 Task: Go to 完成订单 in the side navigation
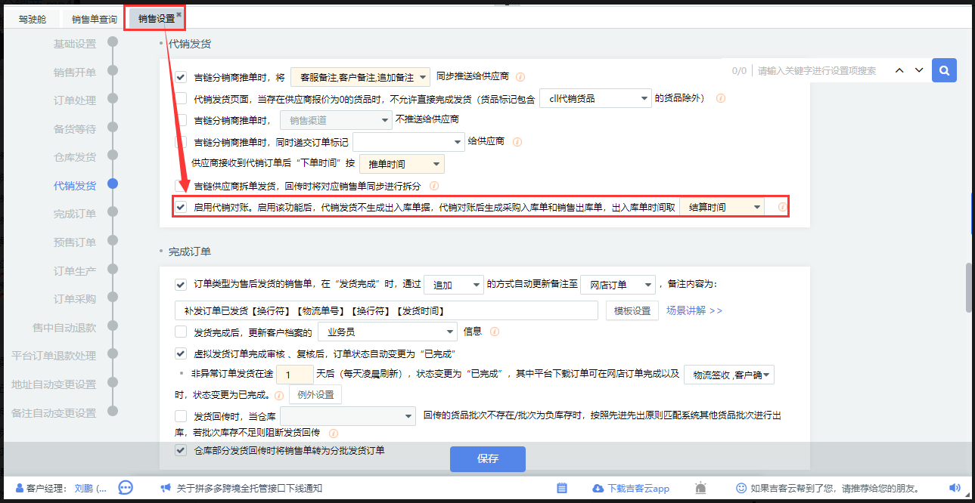pos(75,214)
